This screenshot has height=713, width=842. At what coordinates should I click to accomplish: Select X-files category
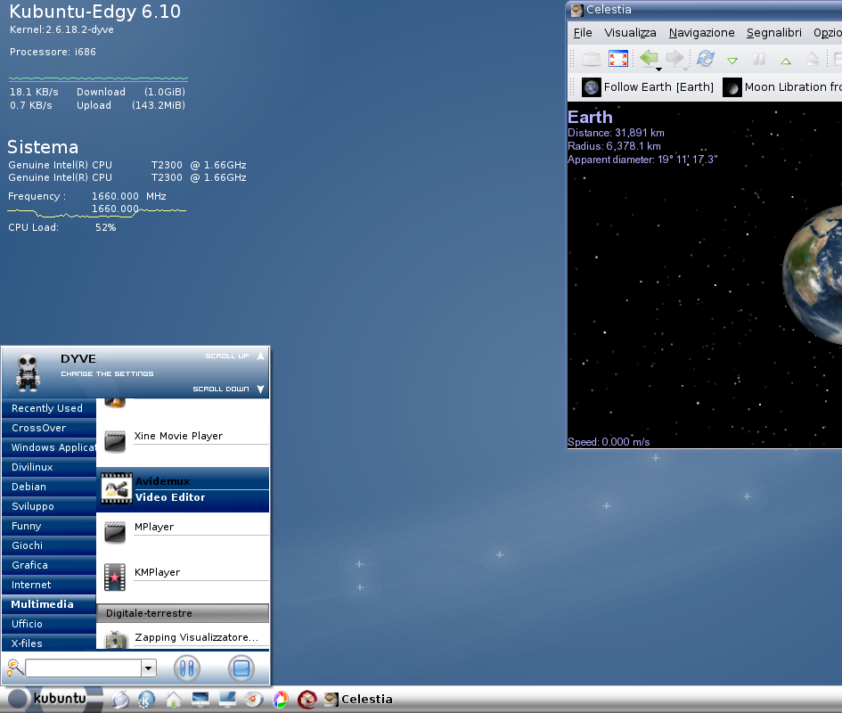49,643
